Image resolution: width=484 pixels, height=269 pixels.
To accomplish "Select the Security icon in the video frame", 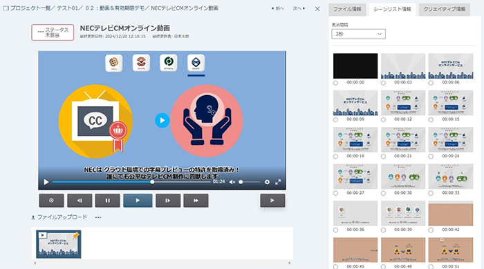I will coord(141,63).
